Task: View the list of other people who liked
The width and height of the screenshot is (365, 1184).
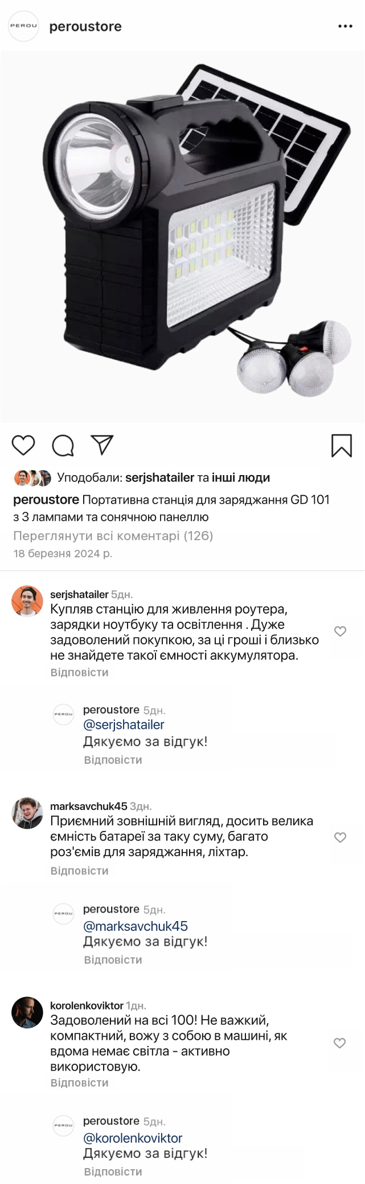Action: tap(241, 477)
